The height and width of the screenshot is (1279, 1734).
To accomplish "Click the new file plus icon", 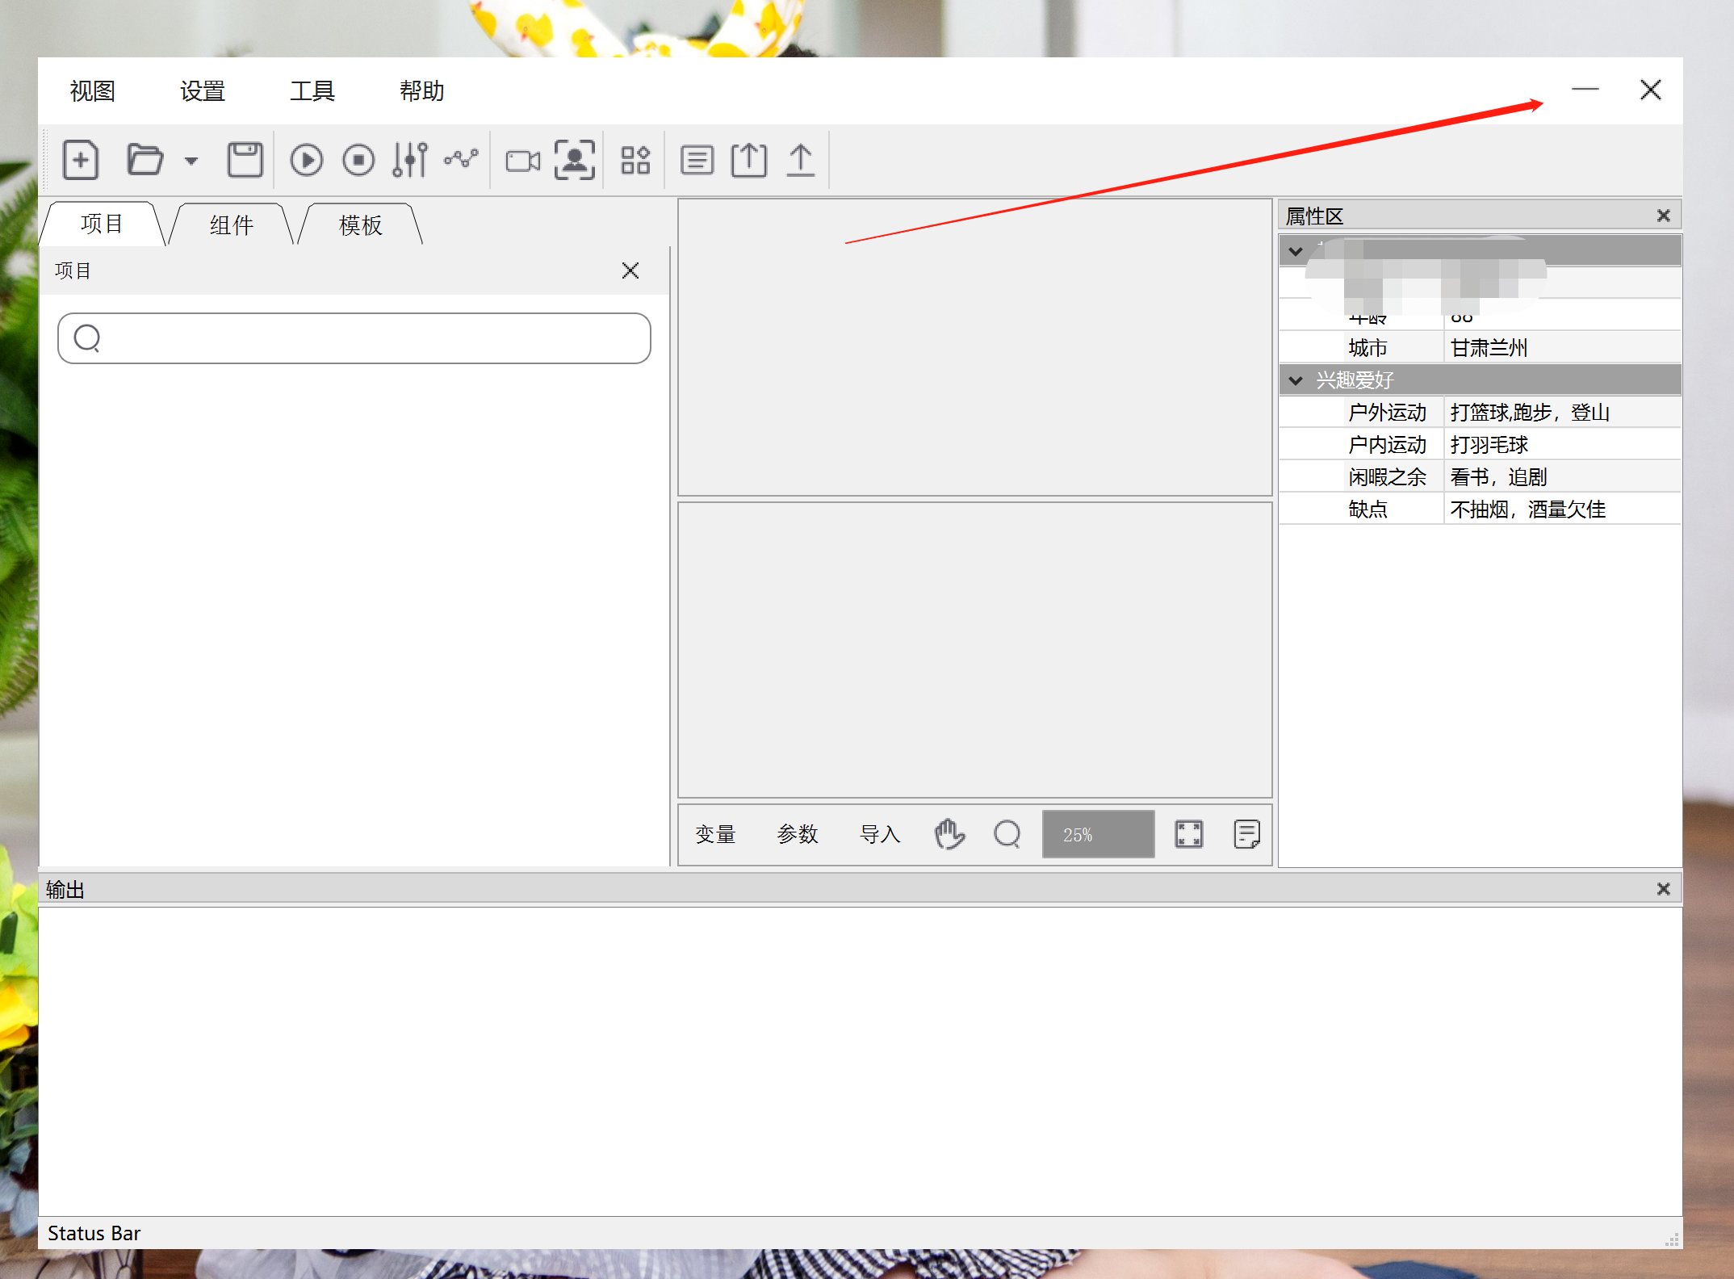I will pos(81,160).
